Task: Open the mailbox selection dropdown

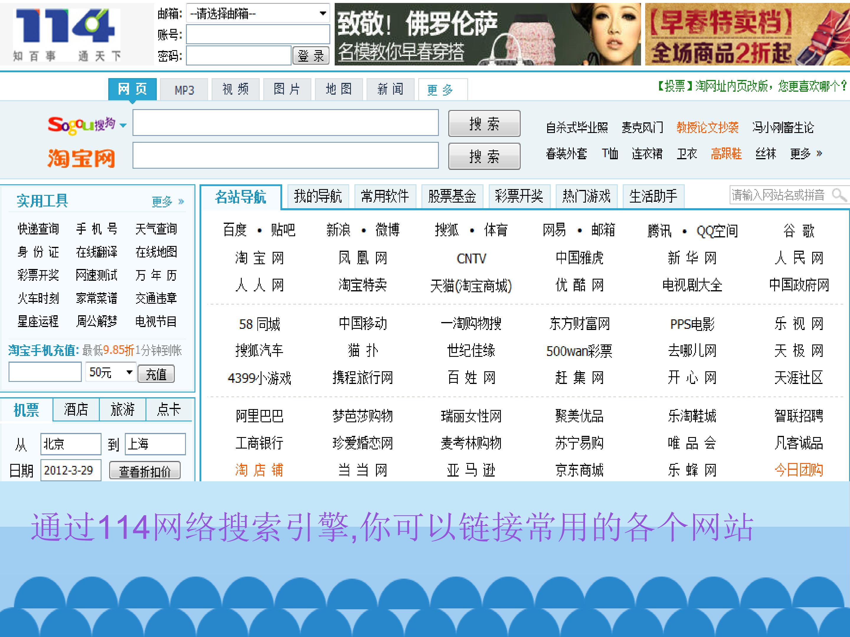Action: [x=258, y=14]
